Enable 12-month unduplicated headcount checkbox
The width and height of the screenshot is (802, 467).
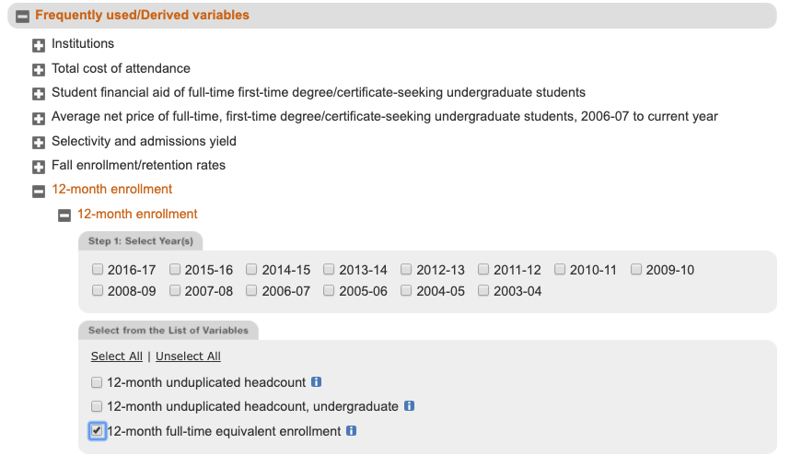pos(97,382)
